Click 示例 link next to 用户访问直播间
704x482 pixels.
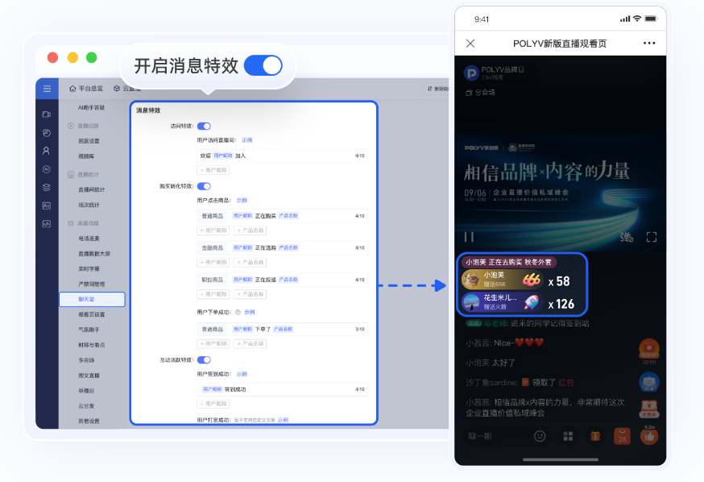(246, 140)
